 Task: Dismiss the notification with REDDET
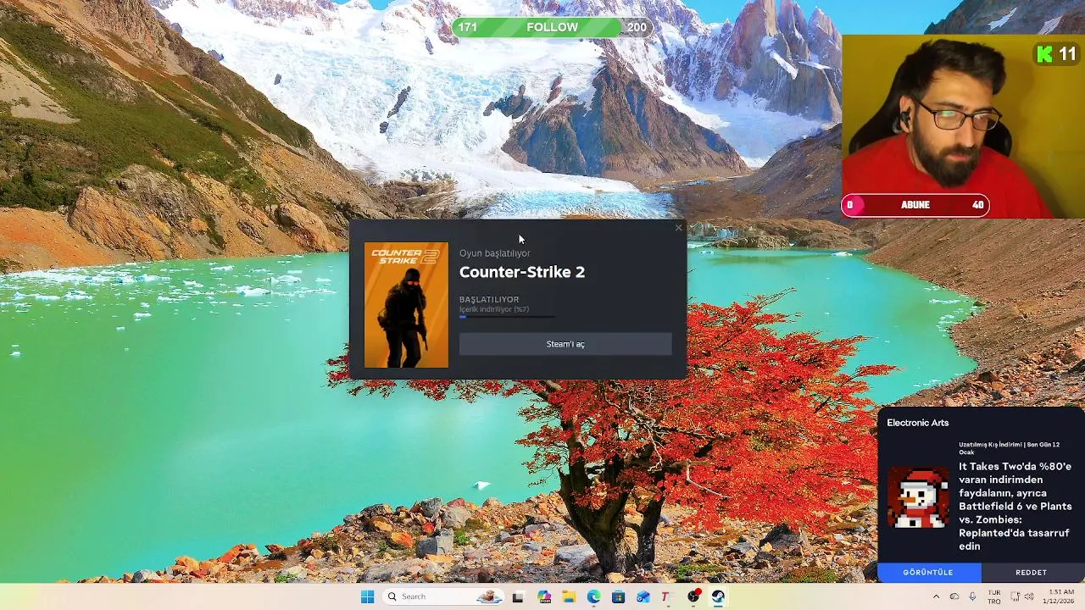tap(1032, 573)
